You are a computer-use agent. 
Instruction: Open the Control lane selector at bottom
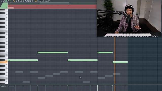point(4,86)
